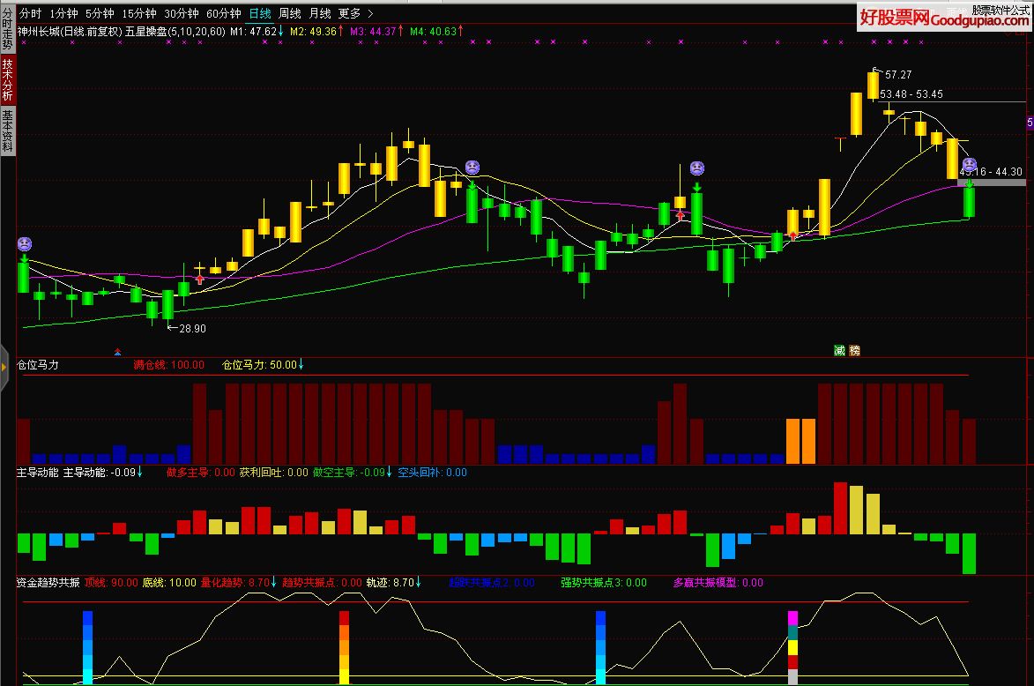Screen dimensions: 1034x686
Task: Click the 获利回吐: 0.00 readout
Action: point(273,473)
